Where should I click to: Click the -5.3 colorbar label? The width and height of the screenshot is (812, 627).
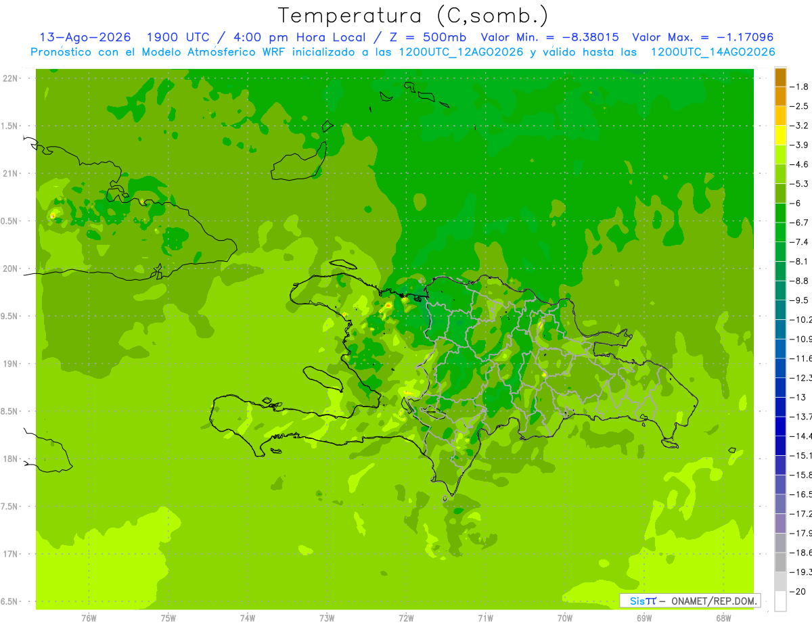[798, 184]
